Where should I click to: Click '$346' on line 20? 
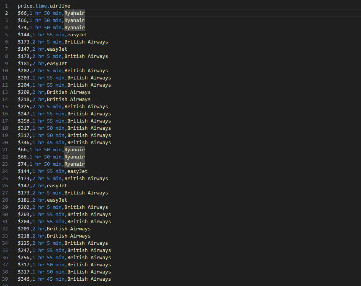[23, 143]
